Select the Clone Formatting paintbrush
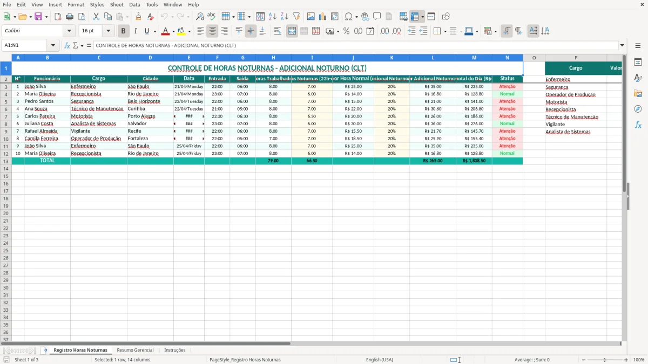This screenshot has width=648, height=364. tap(139, 17)
